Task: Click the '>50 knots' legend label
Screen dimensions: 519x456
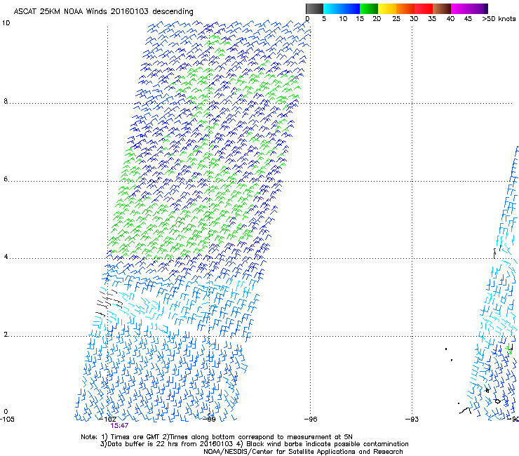Action: click(x=499, y=19)
